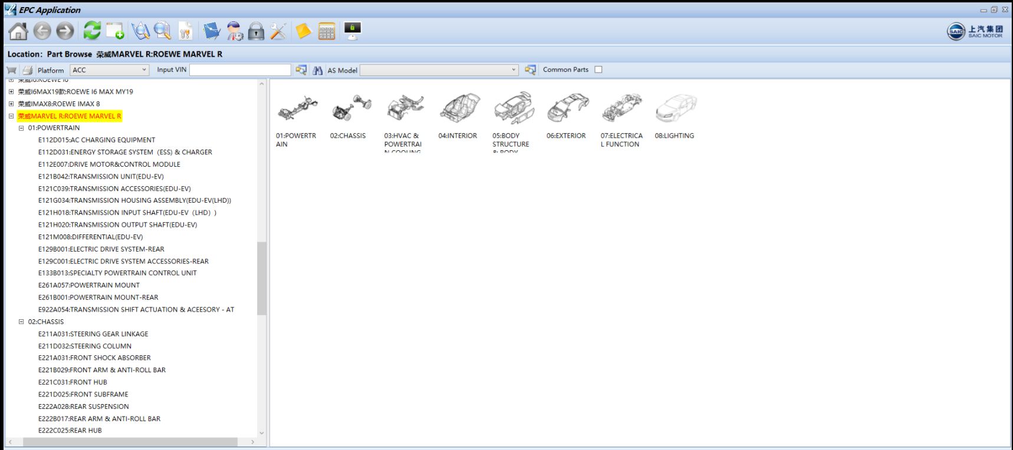
Task: Click the monitor lock icon
Action: [x=353, y=31]
